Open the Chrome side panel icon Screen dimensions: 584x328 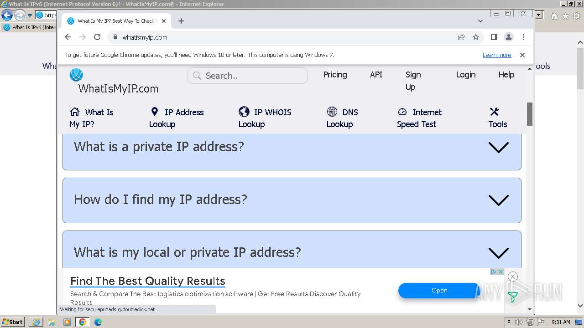494,37
